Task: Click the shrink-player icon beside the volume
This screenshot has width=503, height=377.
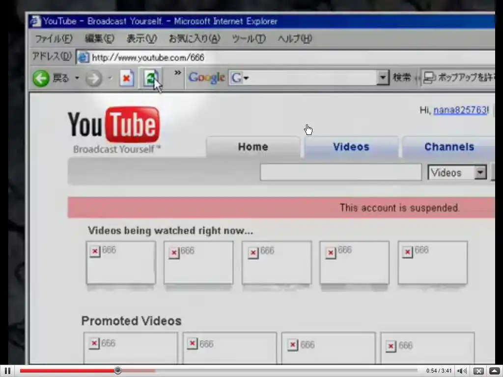Action: pyautogui.click(x=478, y=371)
